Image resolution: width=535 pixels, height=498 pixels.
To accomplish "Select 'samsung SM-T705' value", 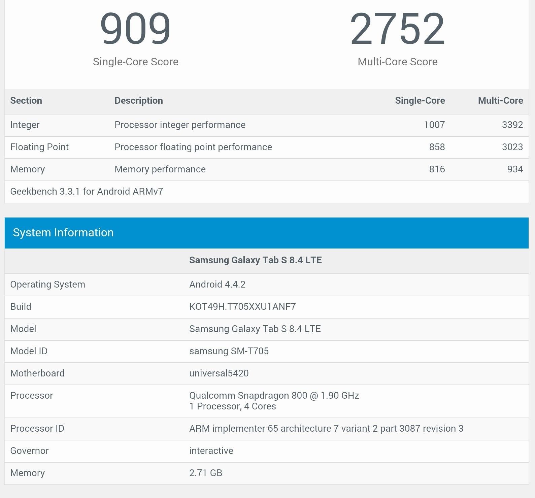I will (229, 351).
